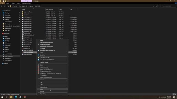Choose Run as administrator
This screenshot has height=99, width=177.
pos(52,44)
